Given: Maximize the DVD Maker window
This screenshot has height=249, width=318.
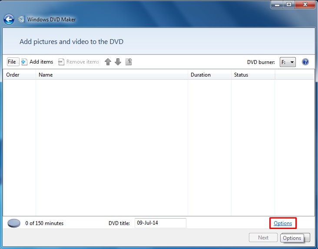Looking at the screenshot, I should pyautogui.click(x=289, y=4).
